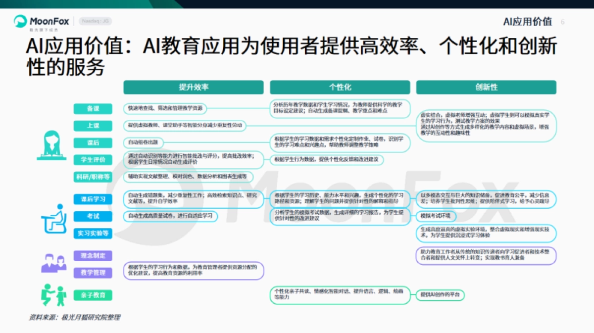Click the Nasdaq: JG ticker badge
Screen dimensions: 594x333
(x=96, y=20)
